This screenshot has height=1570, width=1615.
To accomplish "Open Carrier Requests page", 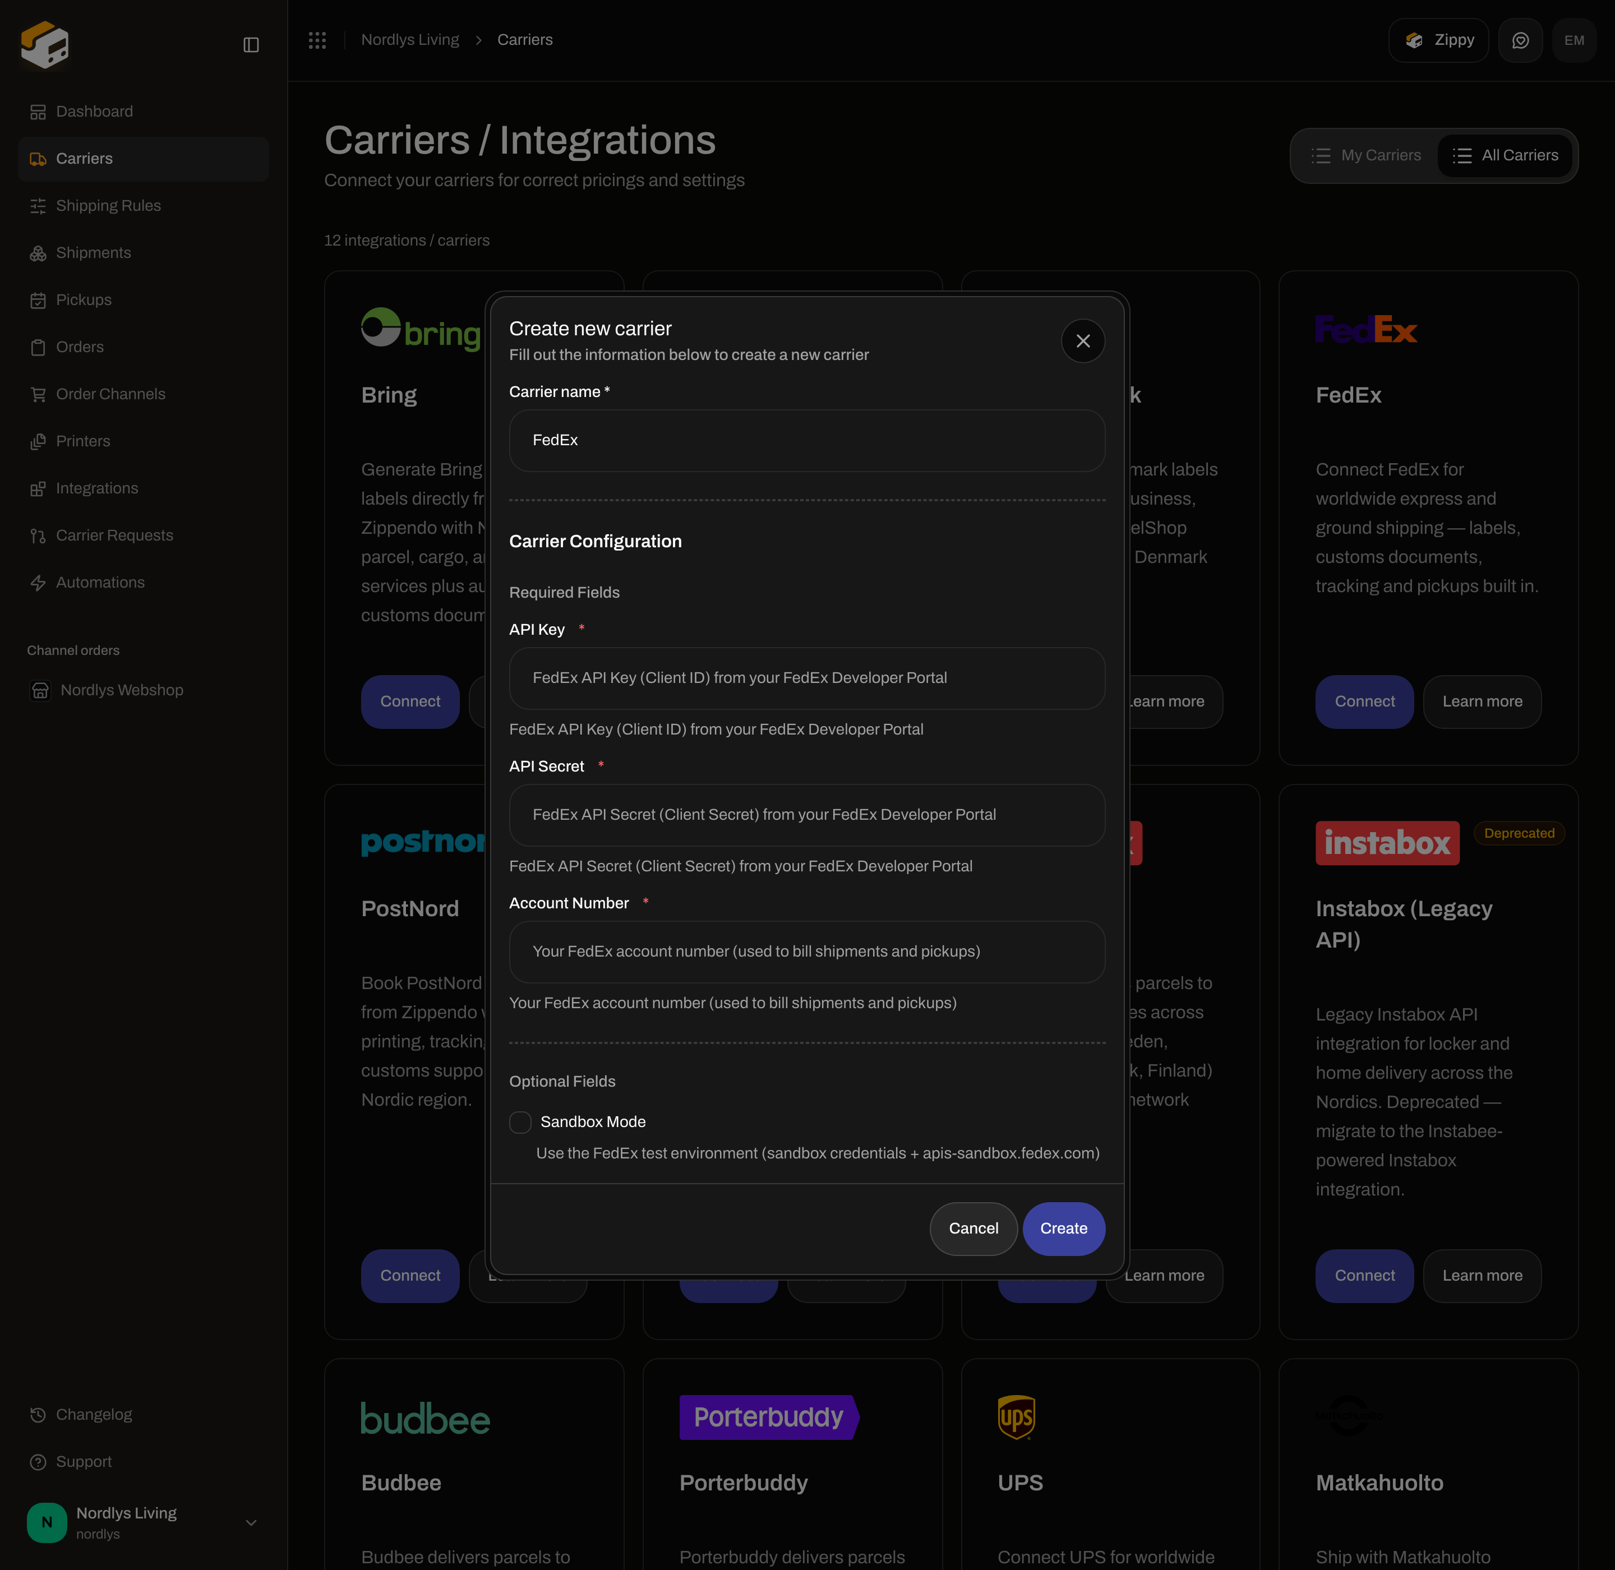I will 144,535.
